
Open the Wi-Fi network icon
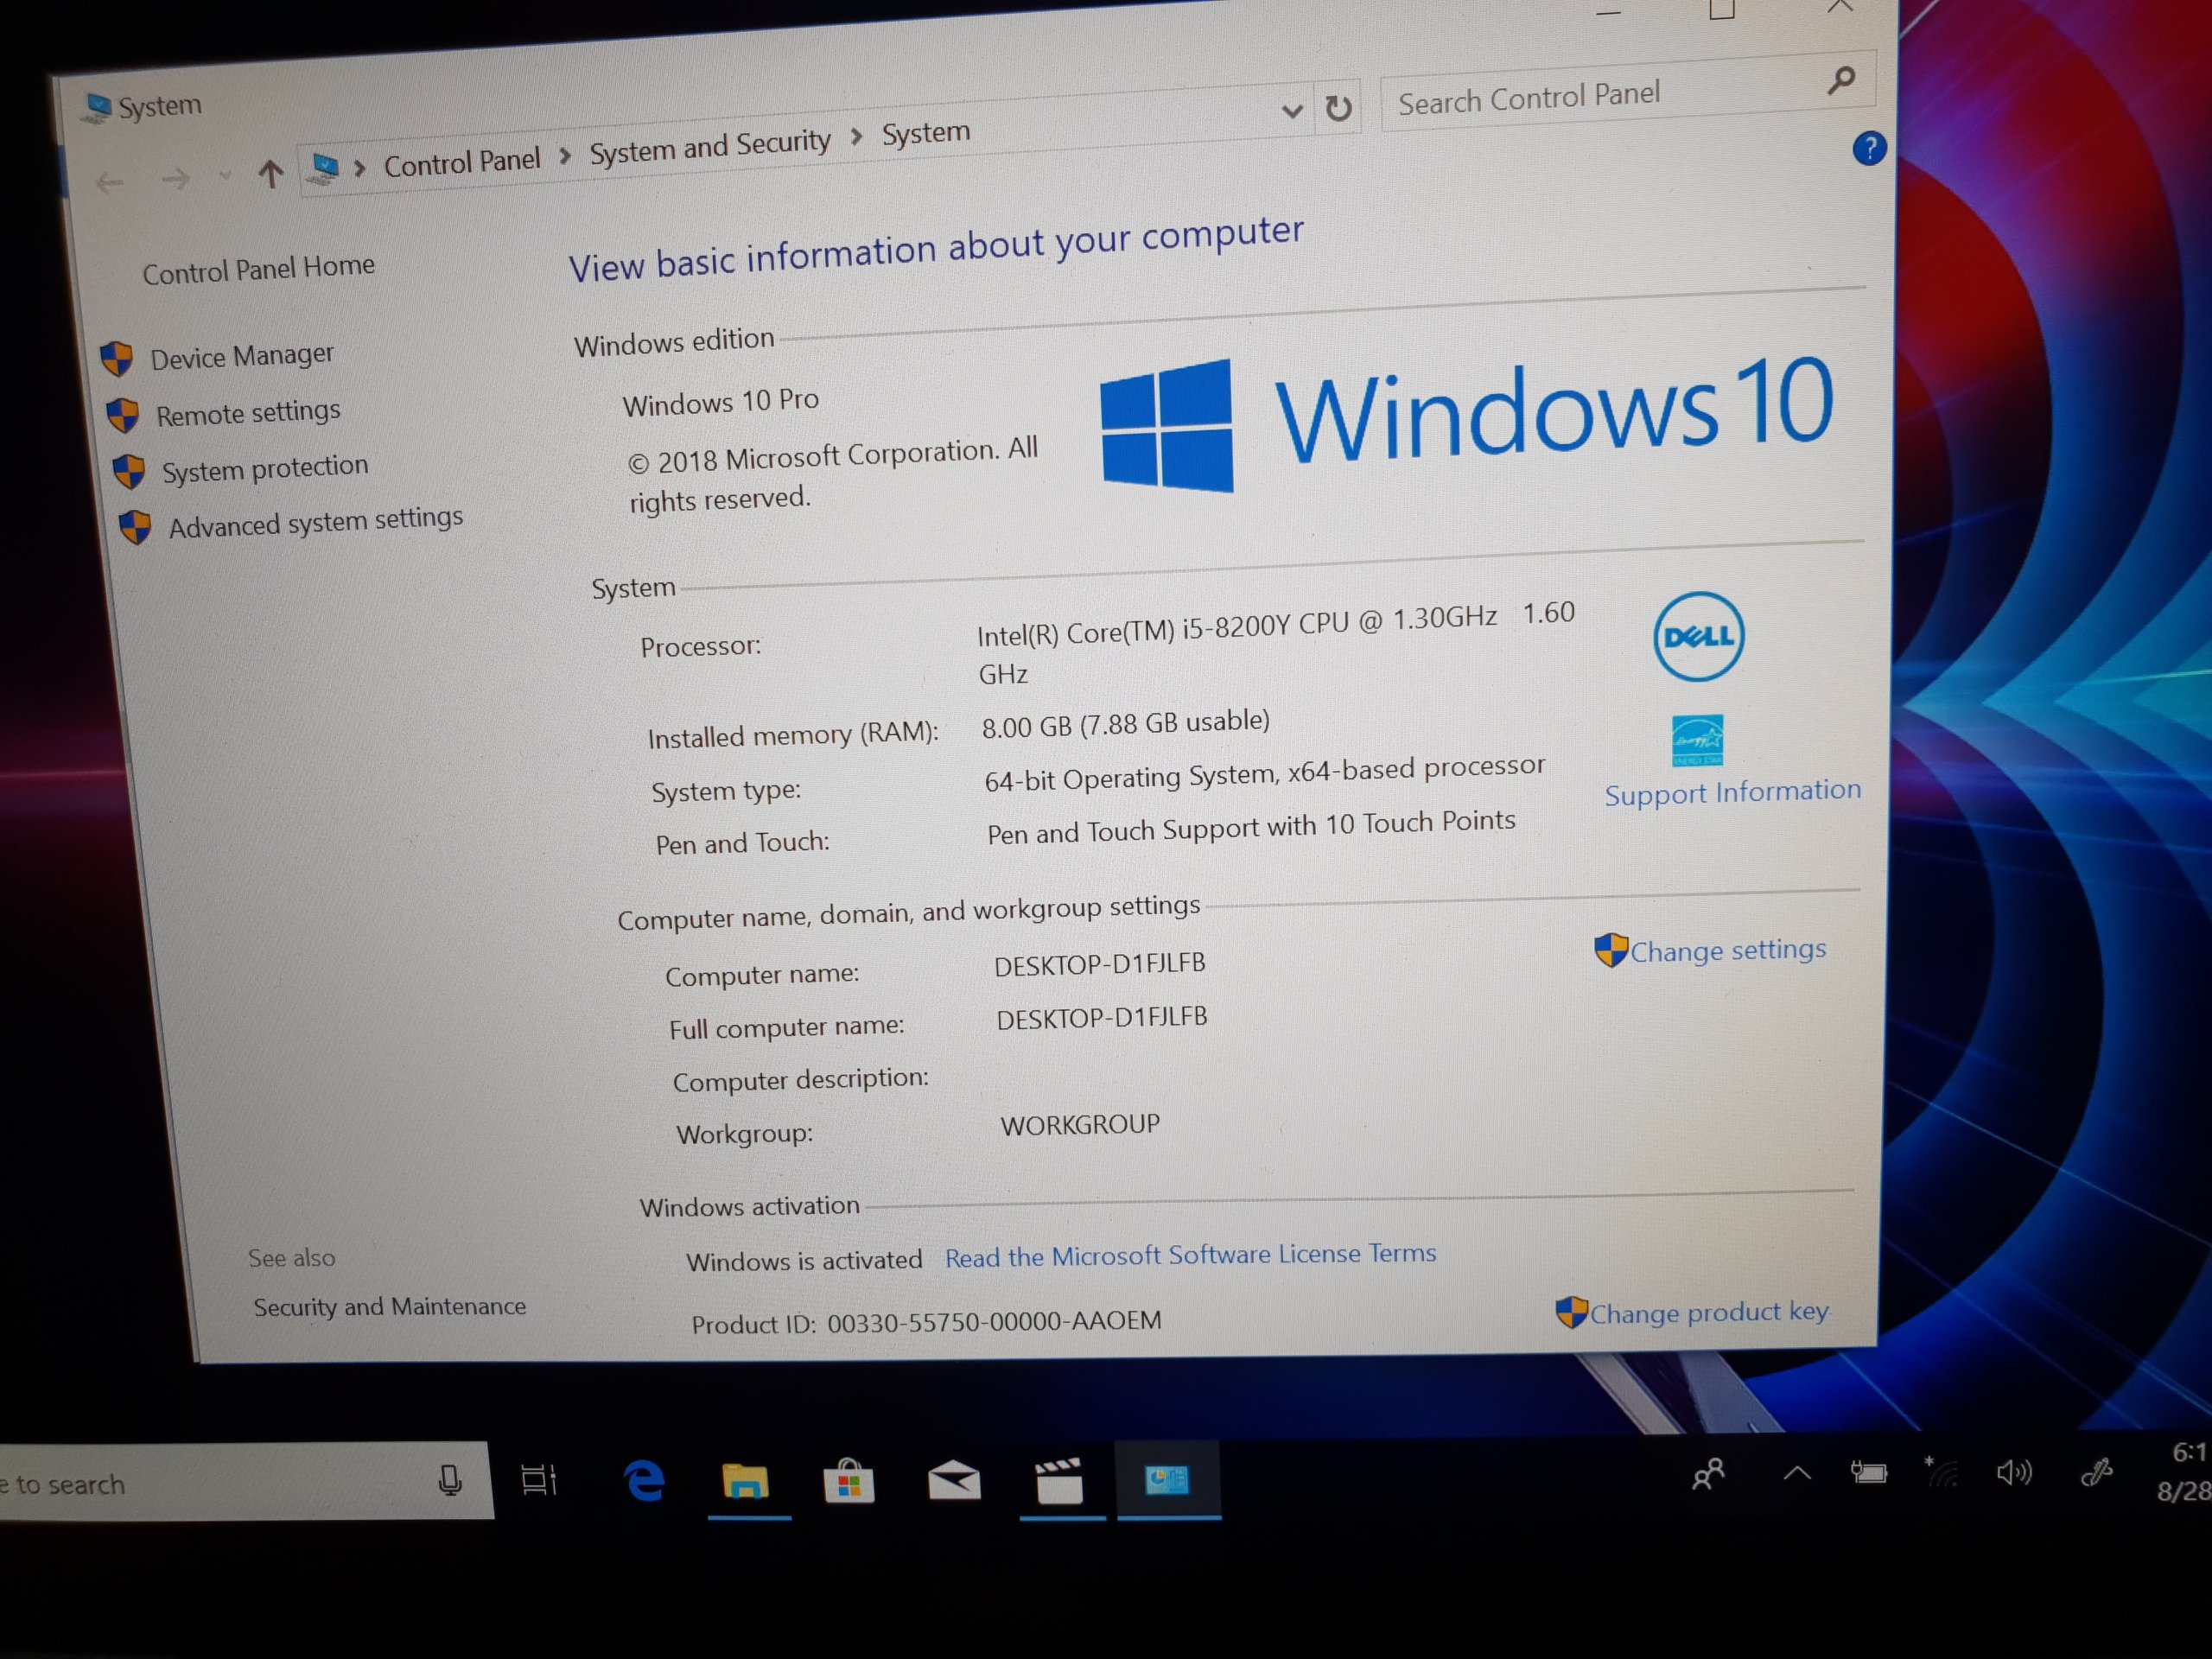pos(1940,1472)
